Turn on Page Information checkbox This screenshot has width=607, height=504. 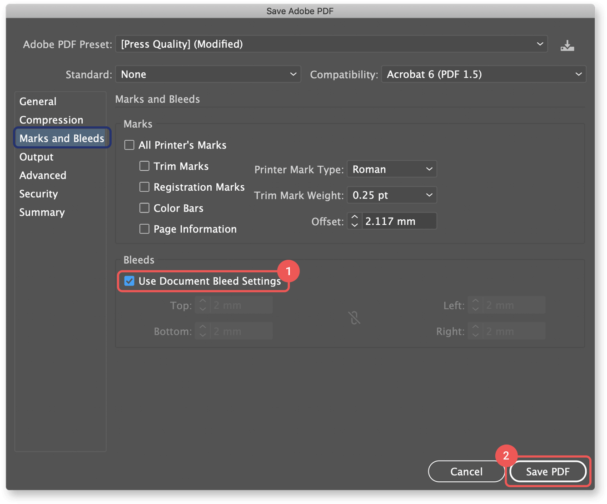coord(144,229)
